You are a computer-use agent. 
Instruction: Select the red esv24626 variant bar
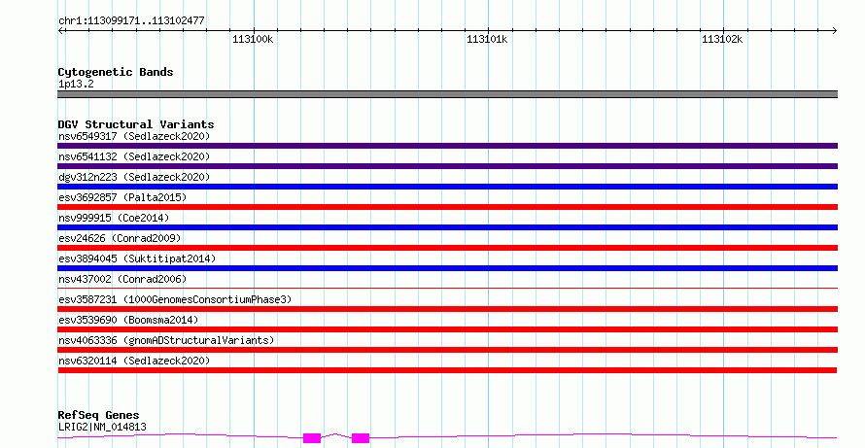447,248
